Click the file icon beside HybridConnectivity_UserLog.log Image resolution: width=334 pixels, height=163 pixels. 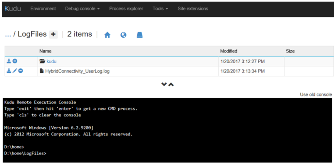(42, 71)
